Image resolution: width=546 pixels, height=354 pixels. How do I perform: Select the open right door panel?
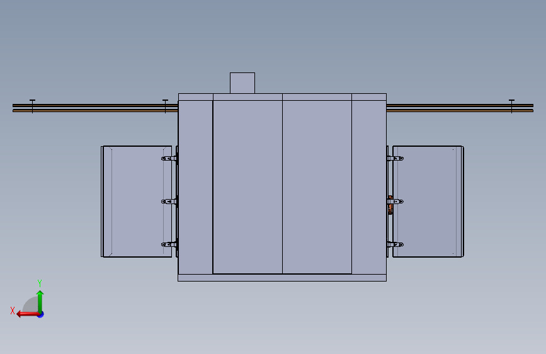[x=428, y=202]
